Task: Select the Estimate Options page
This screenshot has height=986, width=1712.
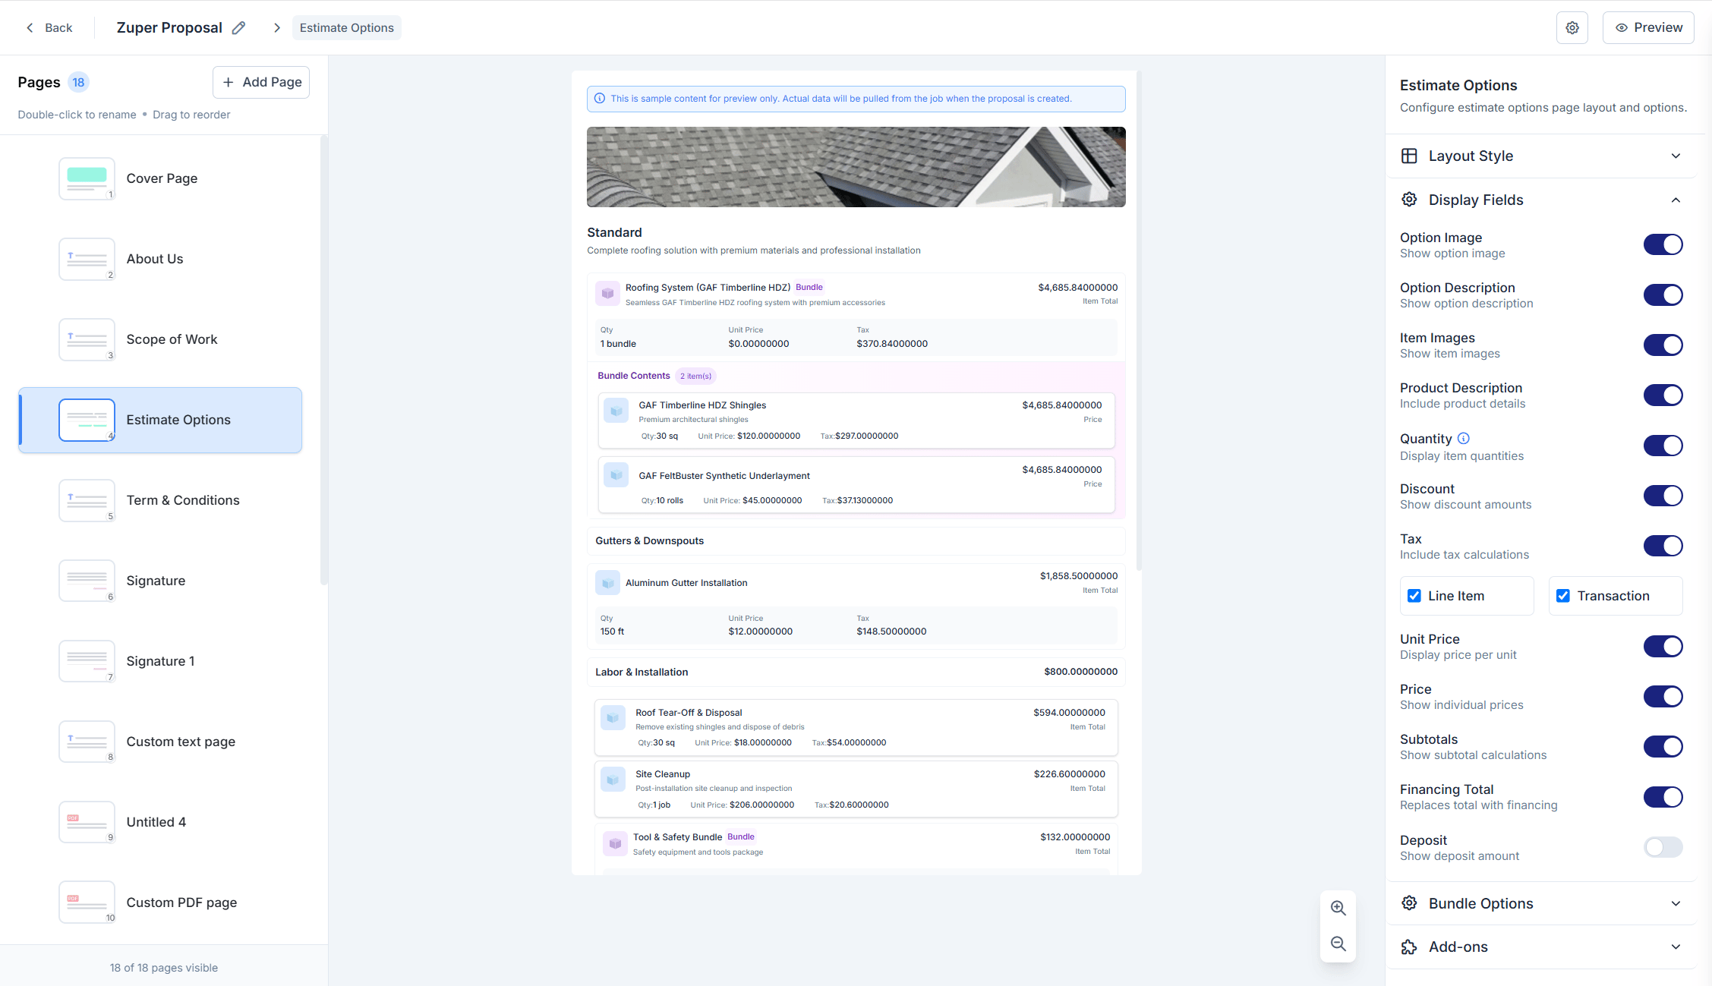Action: [160, 420]
